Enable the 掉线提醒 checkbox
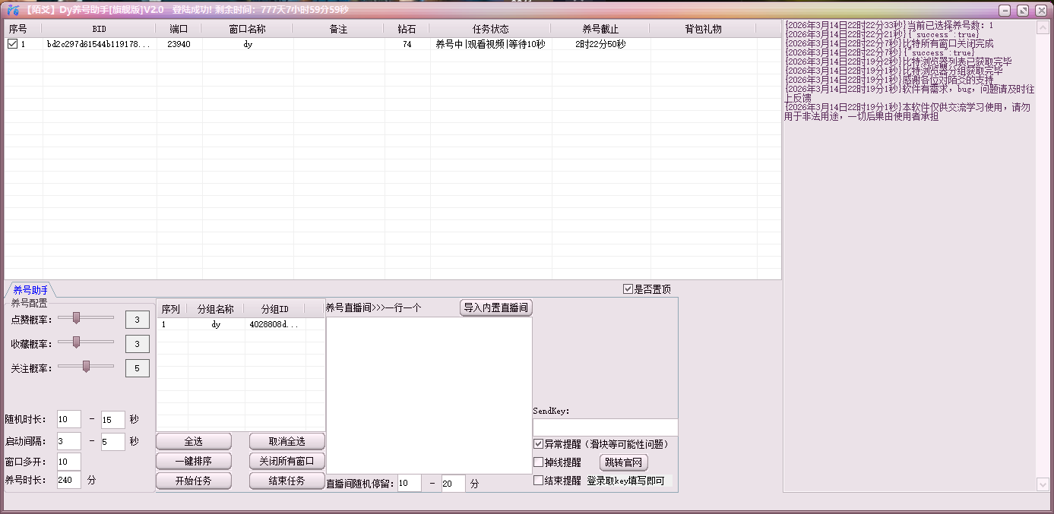 pos(538,461)
